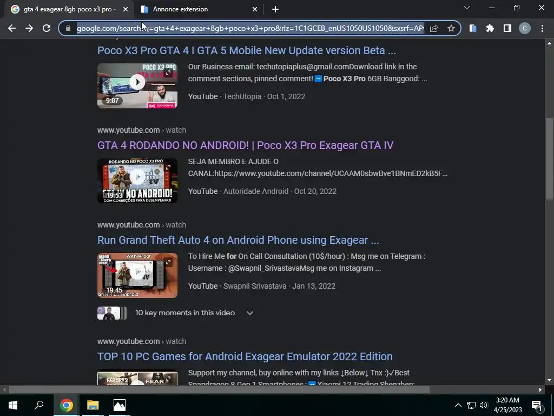Click the horizontal scrollbar thumb
Screen dimensions: 554x416
tap(219, 390)
